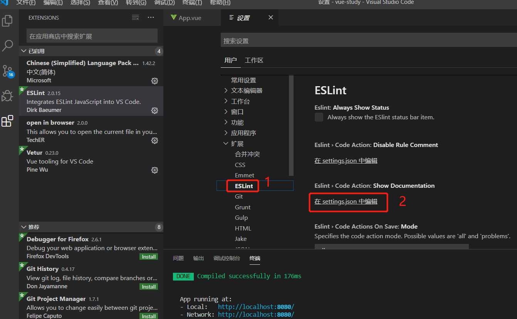Image resolution: width=517 pixels, height=319 pixels.
Task: Switch to 调试控制台 panel tab
Action: pyautogui.click(x=227, y=258)
